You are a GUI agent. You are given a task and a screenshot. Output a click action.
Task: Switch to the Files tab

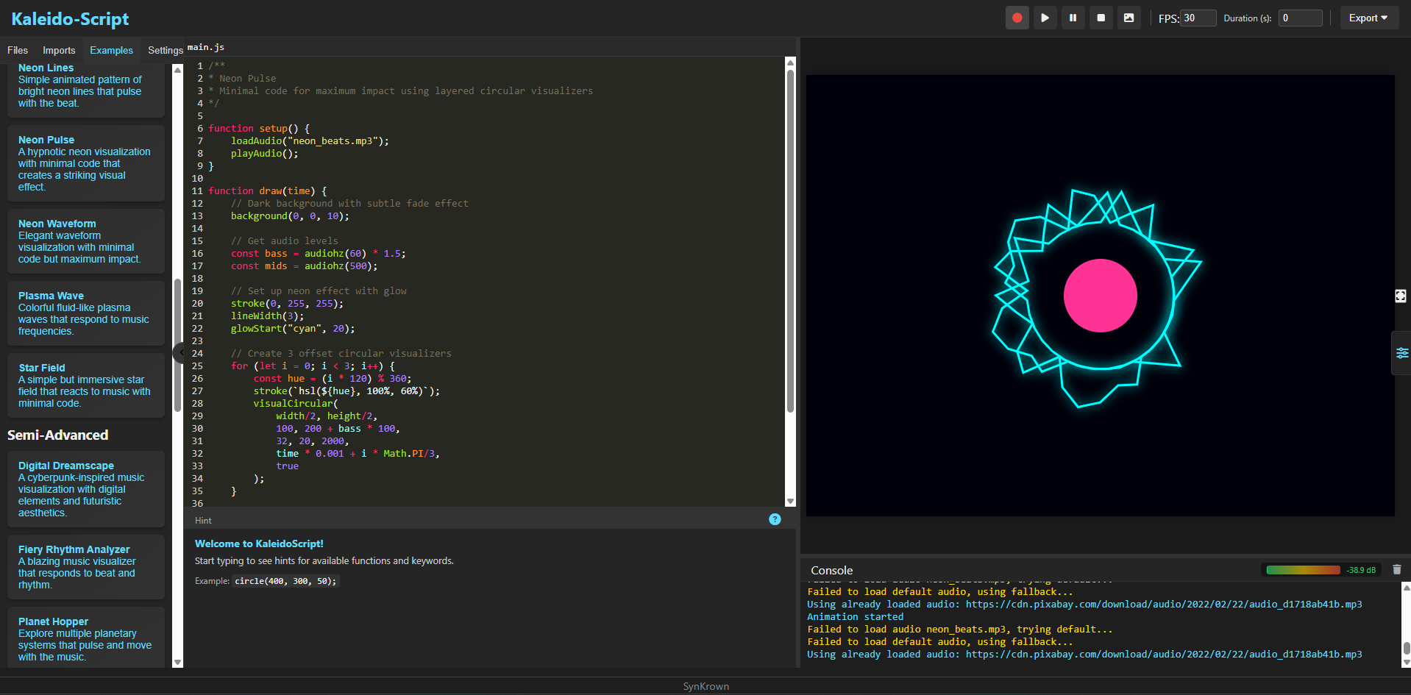coord(18,51)
